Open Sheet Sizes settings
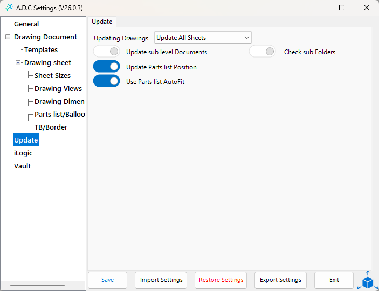The width and height of the screenshot is (379, 291). (x=52, y=76)
